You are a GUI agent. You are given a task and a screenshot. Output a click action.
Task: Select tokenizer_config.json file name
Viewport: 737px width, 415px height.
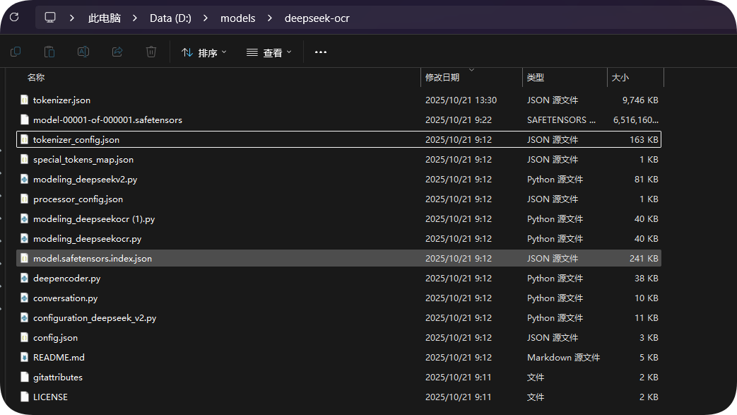tap(76, 140)
